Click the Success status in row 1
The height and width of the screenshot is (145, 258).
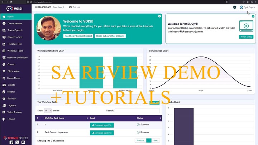point(143,125)
